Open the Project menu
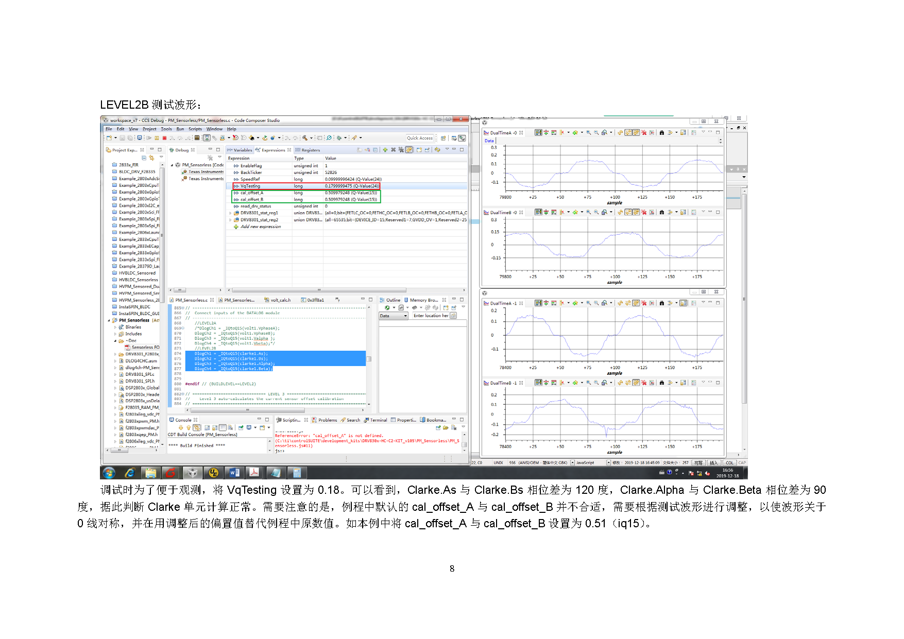The image size is (904, 639). pos(149,129)
